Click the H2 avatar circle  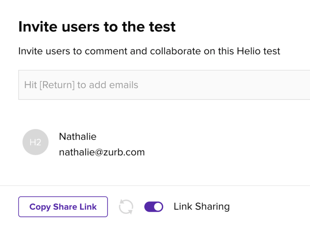(35, 142)
